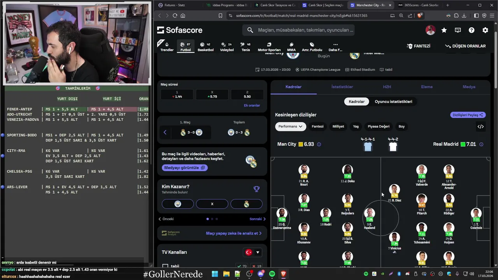498x280 pixels.
Task: Click the Sofascore logo
Action: (x=180, y=30)
